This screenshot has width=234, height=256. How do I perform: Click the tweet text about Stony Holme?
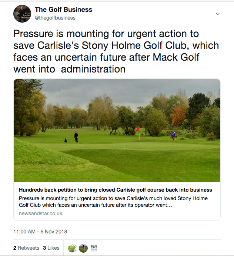[116, 51]
